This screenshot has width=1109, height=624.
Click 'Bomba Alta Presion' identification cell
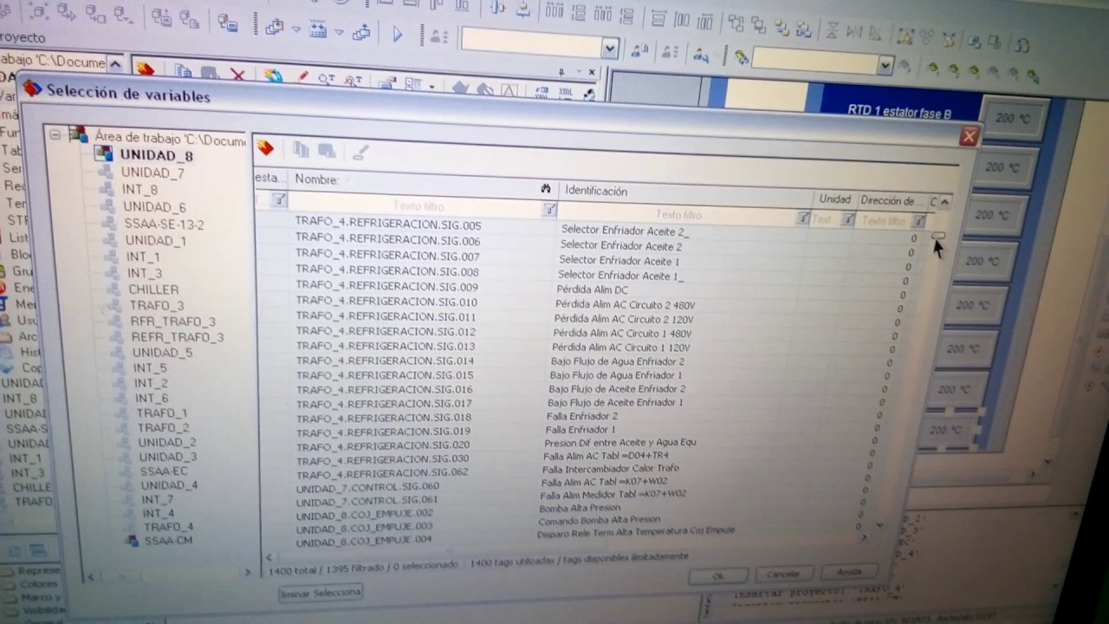[x=580, y=508]
